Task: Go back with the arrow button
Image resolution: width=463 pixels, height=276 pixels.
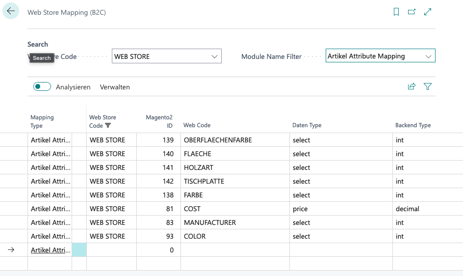Action: [x=11, y=11]
